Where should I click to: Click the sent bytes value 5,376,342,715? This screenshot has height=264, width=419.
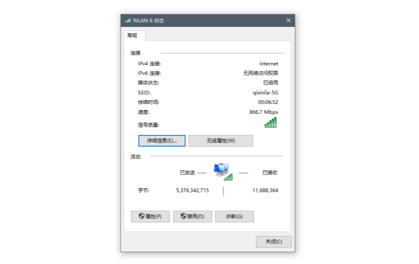(192, 190)
